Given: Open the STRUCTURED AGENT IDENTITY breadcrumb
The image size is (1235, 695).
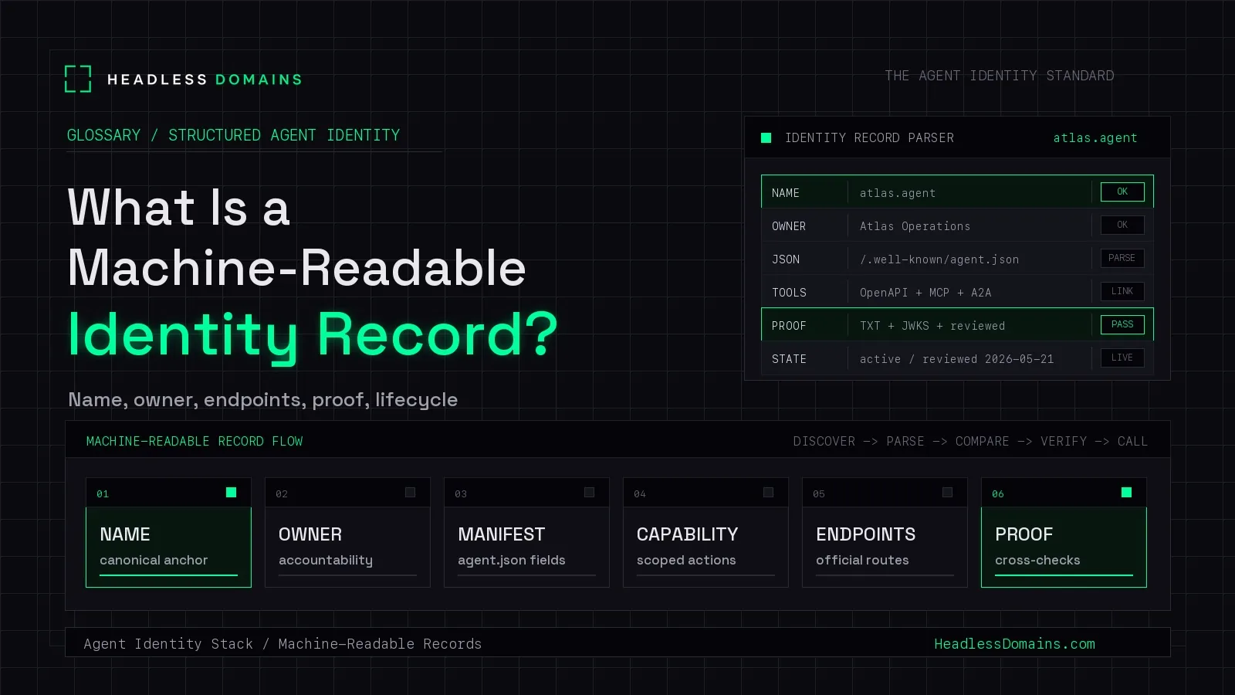Looking at the screenshot, I should (x=284, y=135).
